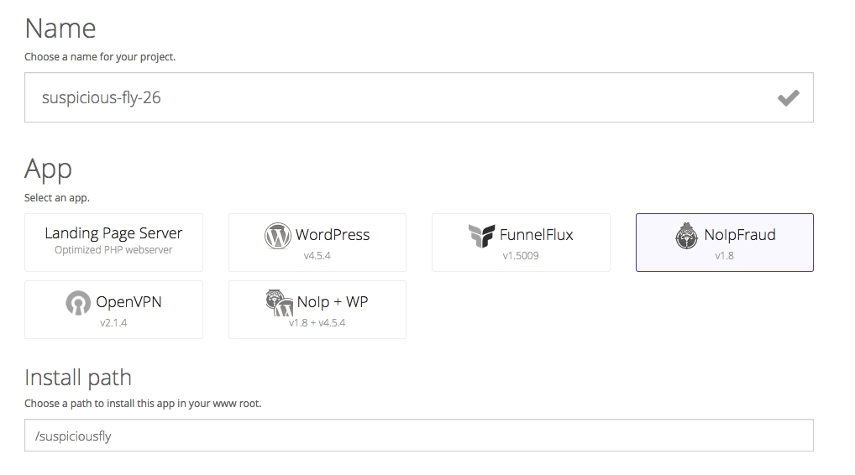This screenshot has width=855, height=475.
Task: Click the WordPress logo icon
Action: click(x=277, y=236)
